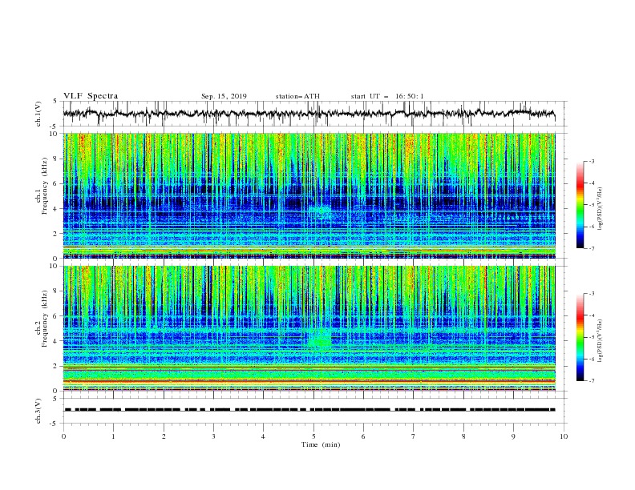
Task: Click the time axis tick label "4"
Action: (264, 436)
